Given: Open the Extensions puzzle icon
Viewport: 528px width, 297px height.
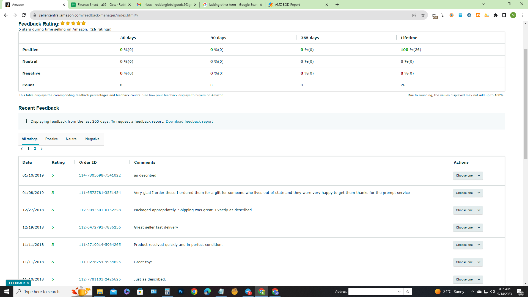Looking at the screenshot, I should pyautogui.click(x=496, y=15).
